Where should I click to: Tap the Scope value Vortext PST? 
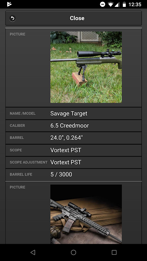click(66, 150)
